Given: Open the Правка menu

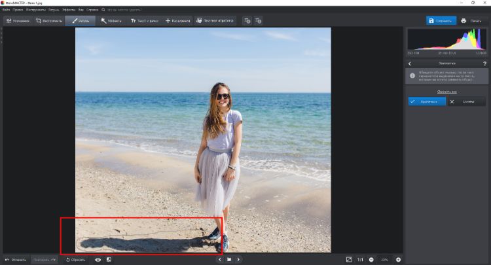Looking at the screenshot, I should click(x=18, y=10).
